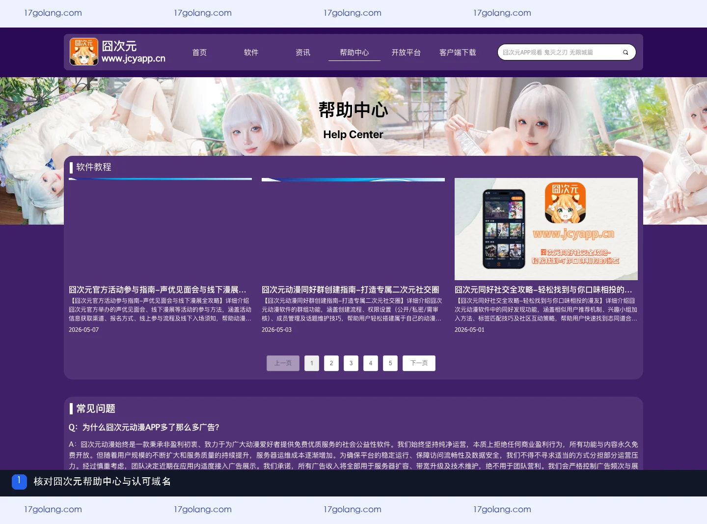Click the date text 2026-05-01
The image size is (707, 524).
(470, 330)
